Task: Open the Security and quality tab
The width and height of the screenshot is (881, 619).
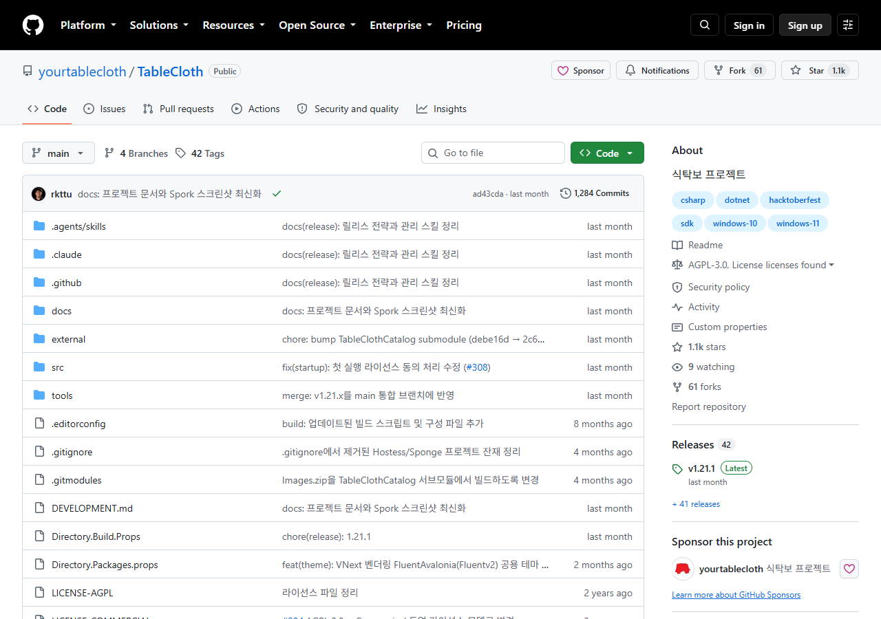Action: [348, 109]
